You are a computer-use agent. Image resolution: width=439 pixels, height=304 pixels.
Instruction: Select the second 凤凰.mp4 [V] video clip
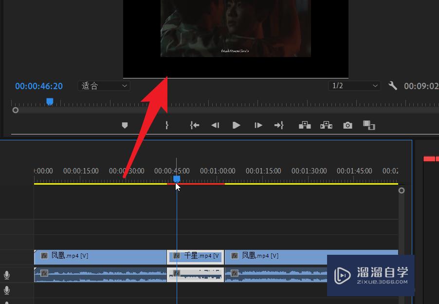(x=311, y=257)
